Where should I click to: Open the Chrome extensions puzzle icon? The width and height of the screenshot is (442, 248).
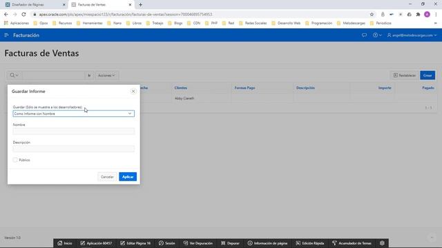[x=418, y=14]
